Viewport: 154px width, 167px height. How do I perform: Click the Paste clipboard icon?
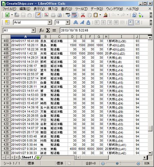96,15
